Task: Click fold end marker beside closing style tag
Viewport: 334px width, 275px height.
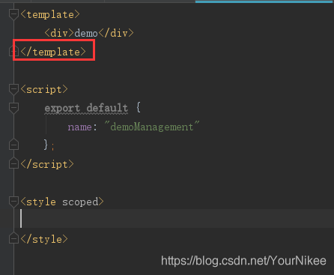Action: click(x=13, y=238)
